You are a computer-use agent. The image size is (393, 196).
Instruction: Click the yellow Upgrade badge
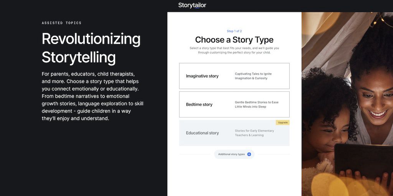point(282,122)
